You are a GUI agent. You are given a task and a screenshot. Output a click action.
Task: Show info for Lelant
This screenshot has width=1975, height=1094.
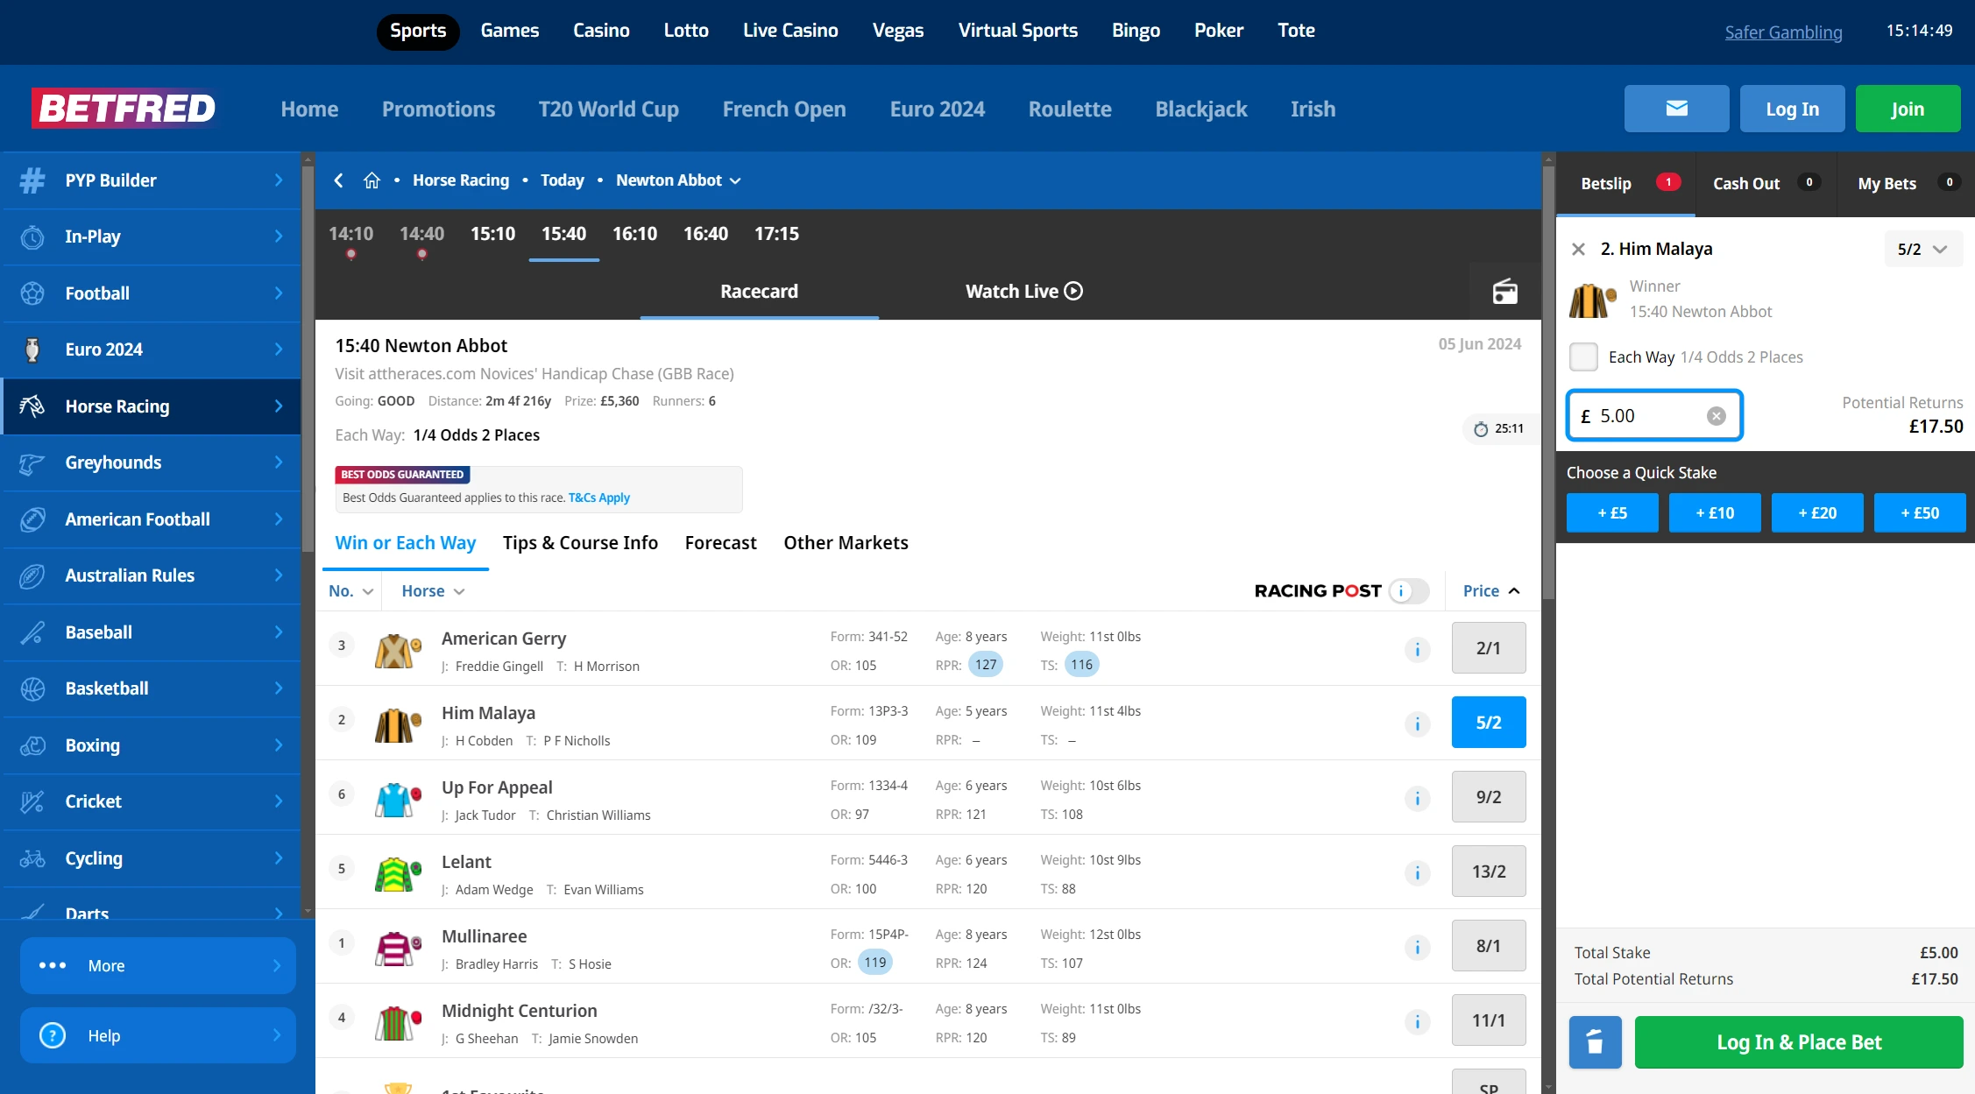[1417, 873]
